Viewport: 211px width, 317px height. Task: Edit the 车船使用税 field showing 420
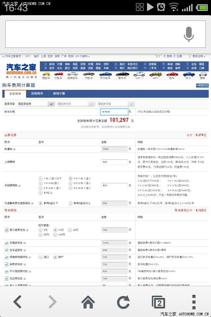point(114,185)
